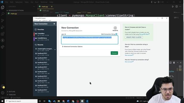The height and width of the screenshot is (103, 184).
Task: Click the kill terminal trash icon in VS Code
Action: click(x=174, y=63)
